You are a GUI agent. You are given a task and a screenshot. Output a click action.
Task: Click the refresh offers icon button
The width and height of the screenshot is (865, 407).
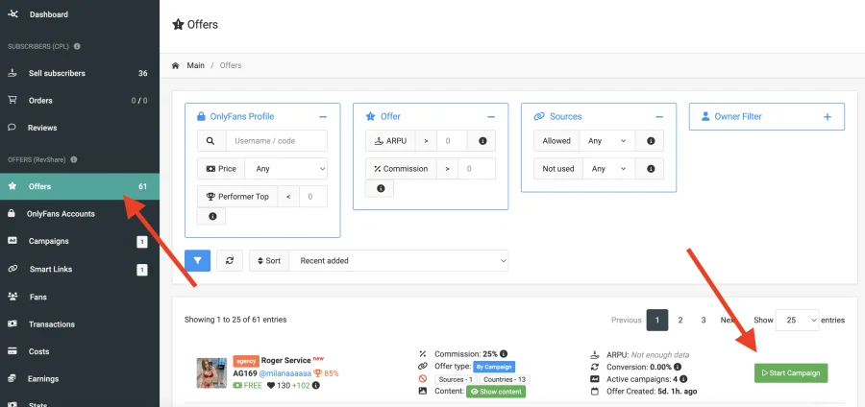229,260
